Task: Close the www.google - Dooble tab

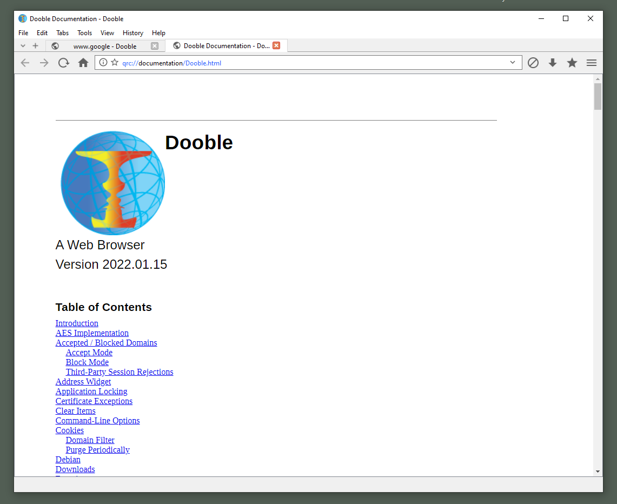Action: pos(155,46)
